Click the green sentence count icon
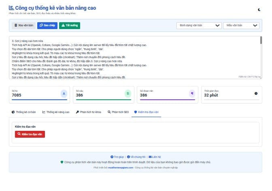Image resolution: width=272 pixels, height=191 pixels. [x=127, y=93]
